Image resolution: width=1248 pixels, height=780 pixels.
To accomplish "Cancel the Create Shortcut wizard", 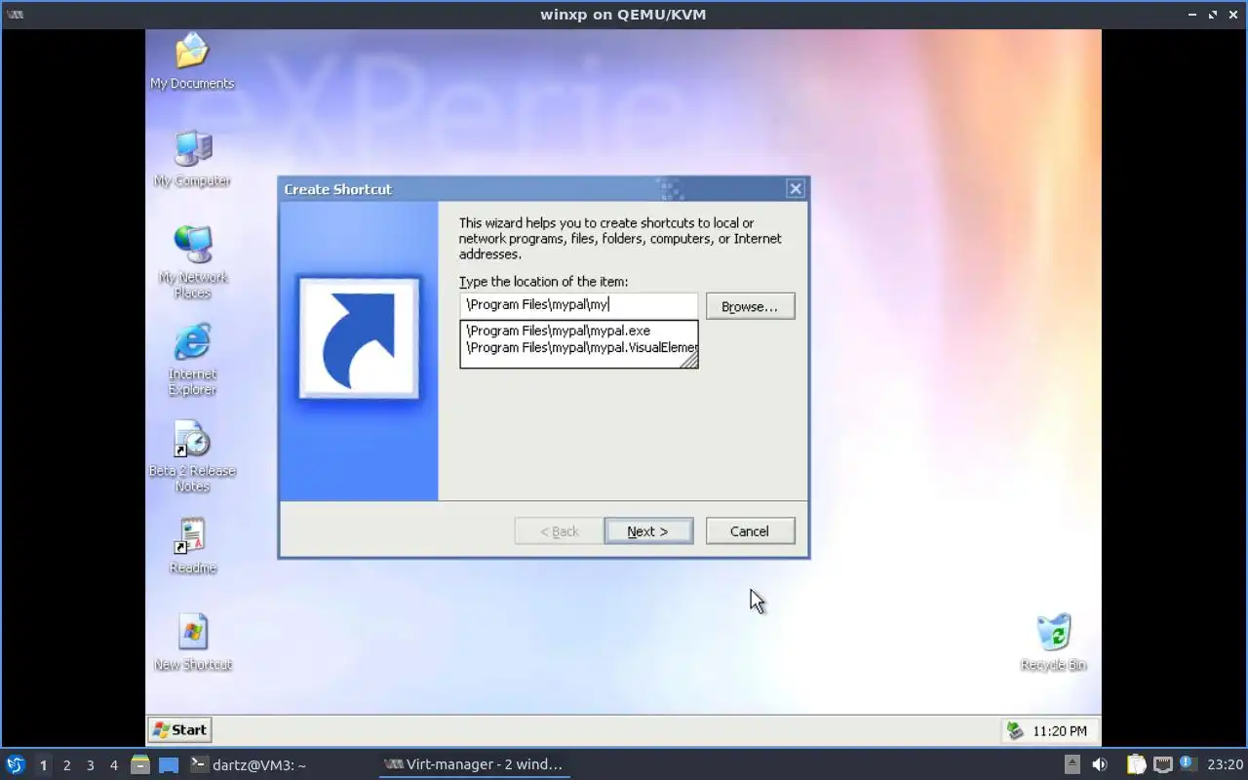I will point(750,531).
